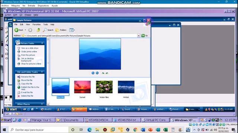
Task: Open the View menu in Sample Pictures
Action: pyautogui.click(x=28, y=24)
